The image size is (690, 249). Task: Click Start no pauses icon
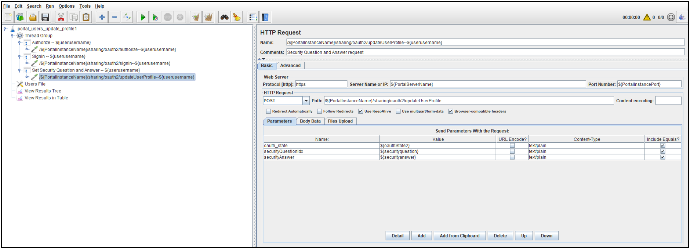point(155,17)
